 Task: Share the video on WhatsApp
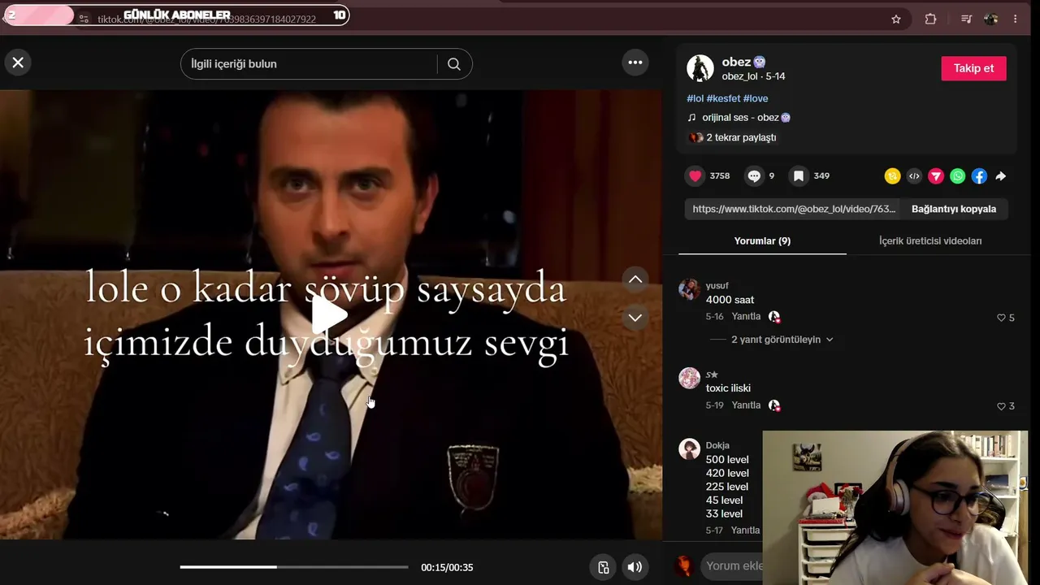click(x=958, y=176)
